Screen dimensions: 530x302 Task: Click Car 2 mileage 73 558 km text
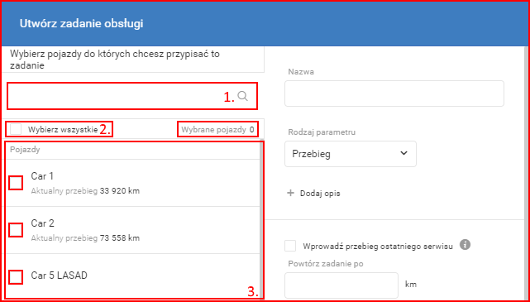tap(120, 238)
